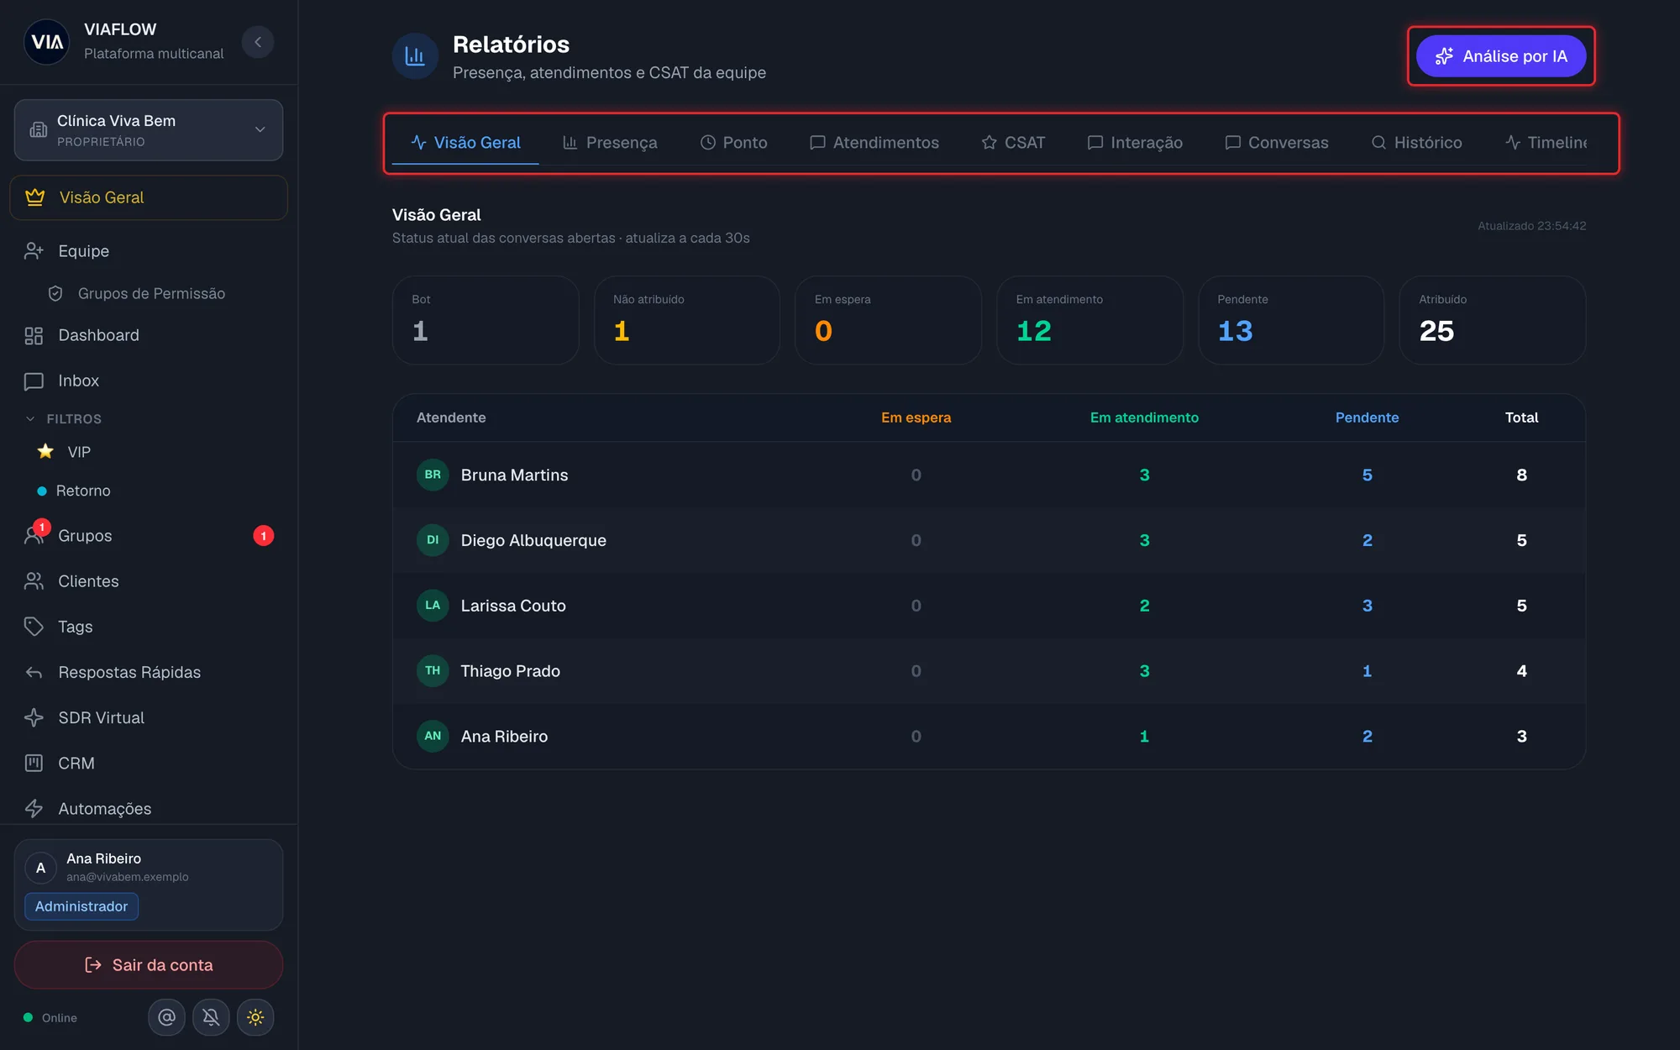Click the Análise por IA button
This screenshot has height=1050, width=1680.
pyautogui.click(x=1501, y=56)
